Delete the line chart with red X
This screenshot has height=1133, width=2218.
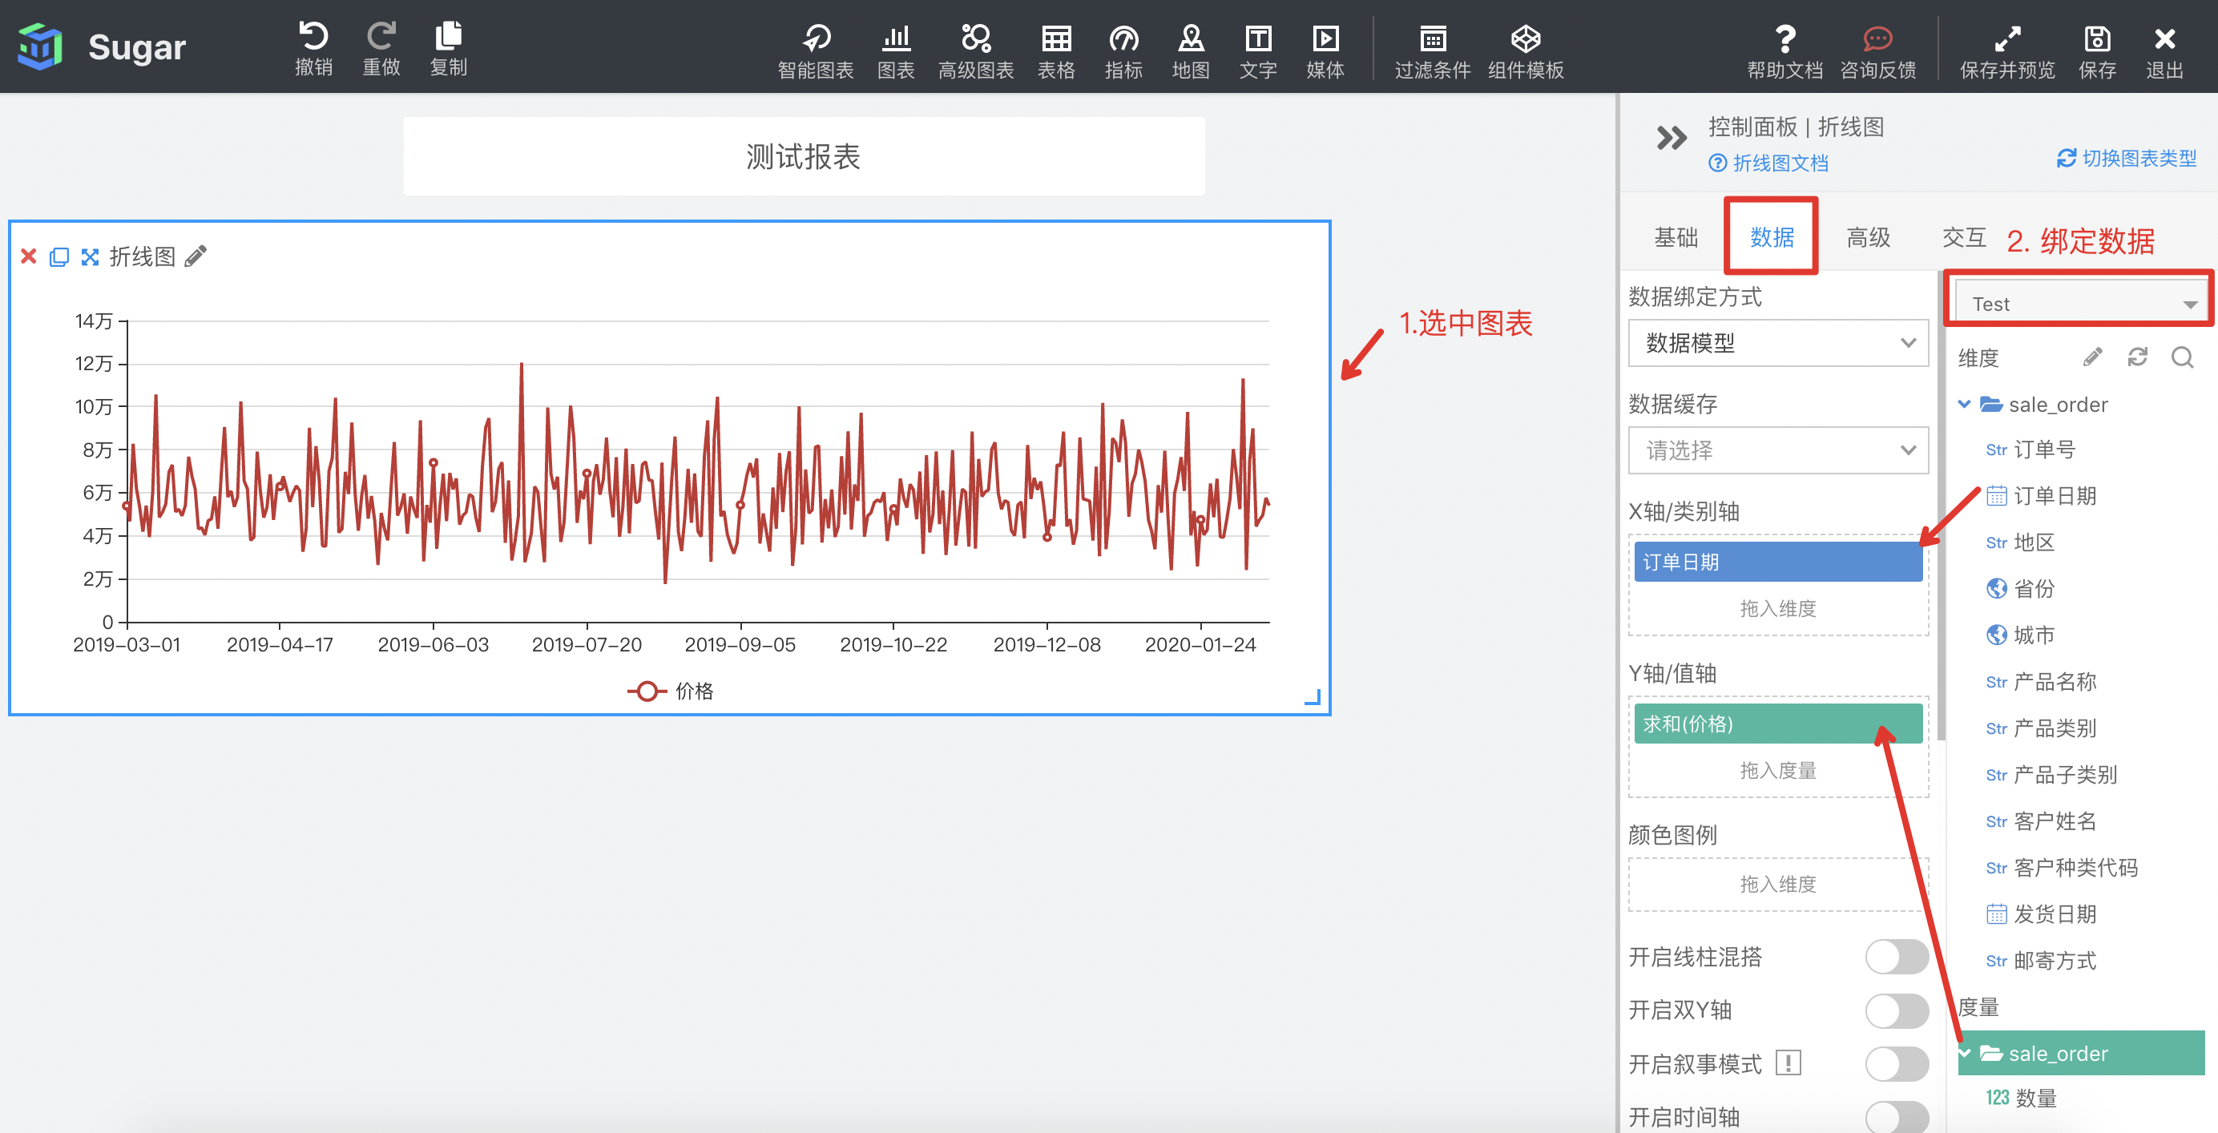tap(28, 256)
